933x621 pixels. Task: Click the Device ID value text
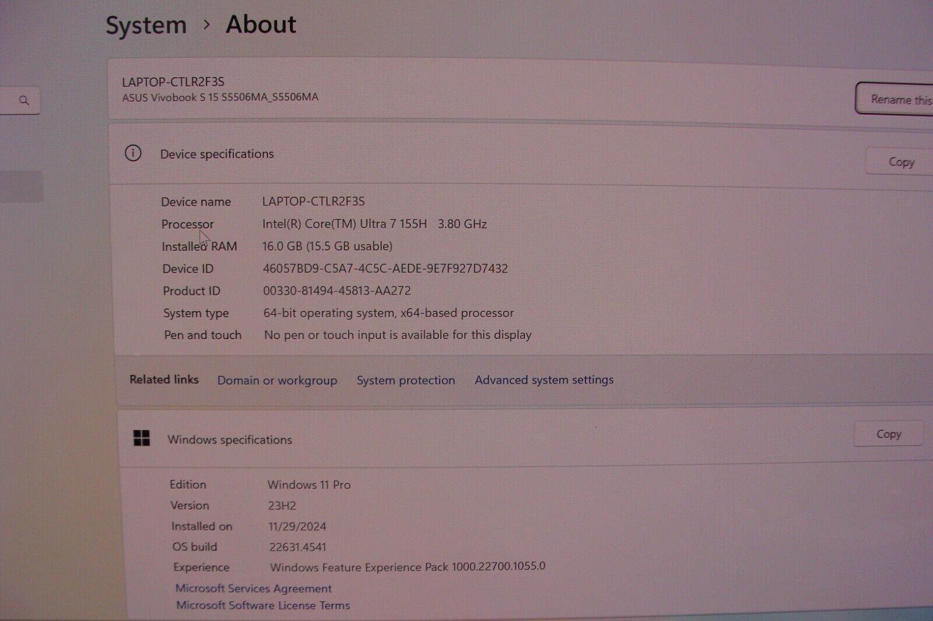pos(385,269)
